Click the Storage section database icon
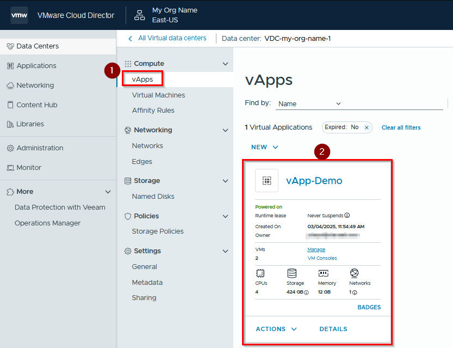The image size is (453, 348). [x=128, y=181]
